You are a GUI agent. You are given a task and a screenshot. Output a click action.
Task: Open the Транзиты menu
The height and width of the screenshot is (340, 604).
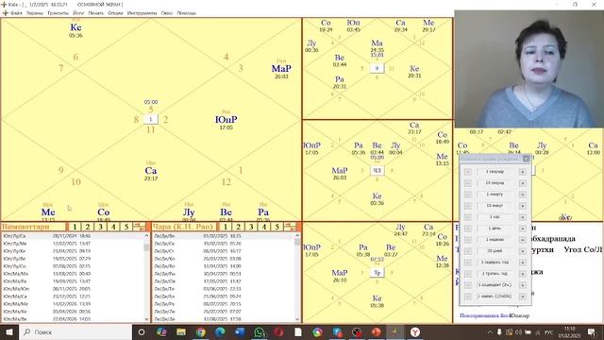[58, 13]
